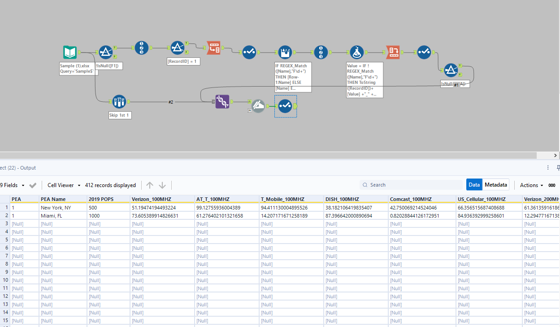560x327 pixels.
Task: Click the up arrow record navigation button
Action: point(150,185)
